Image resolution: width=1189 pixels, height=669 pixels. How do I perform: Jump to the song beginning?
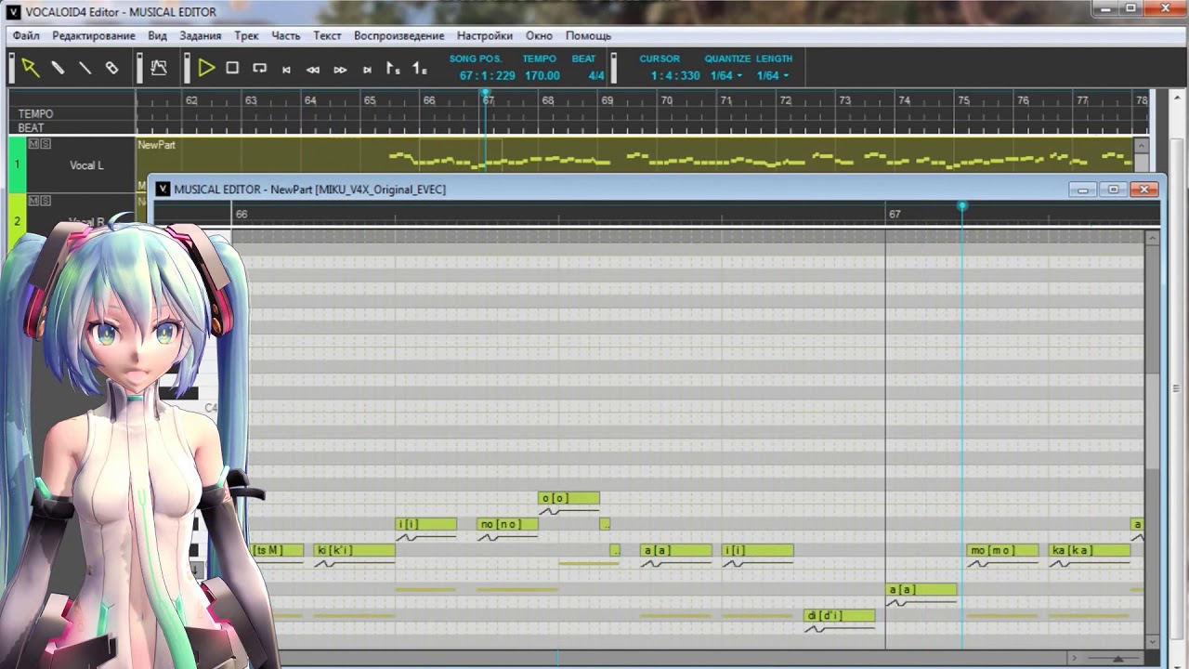coord(286,69)
